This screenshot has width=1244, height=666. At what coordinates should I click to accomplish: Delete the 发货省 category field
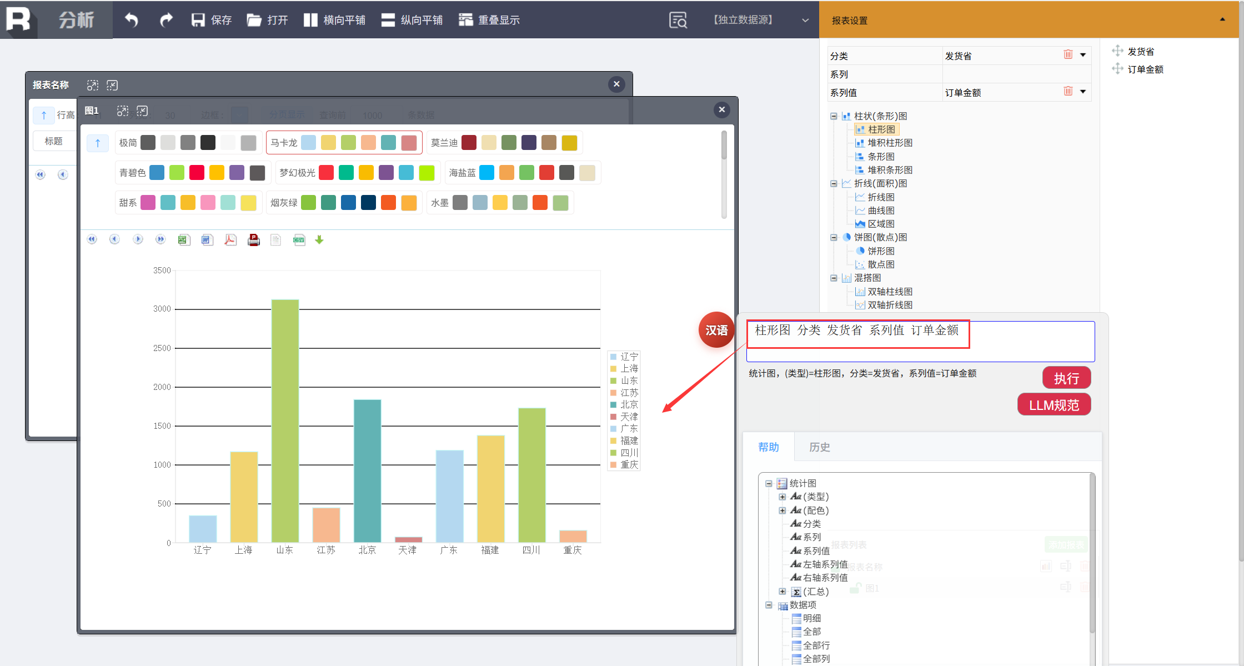click(1067, 55)
